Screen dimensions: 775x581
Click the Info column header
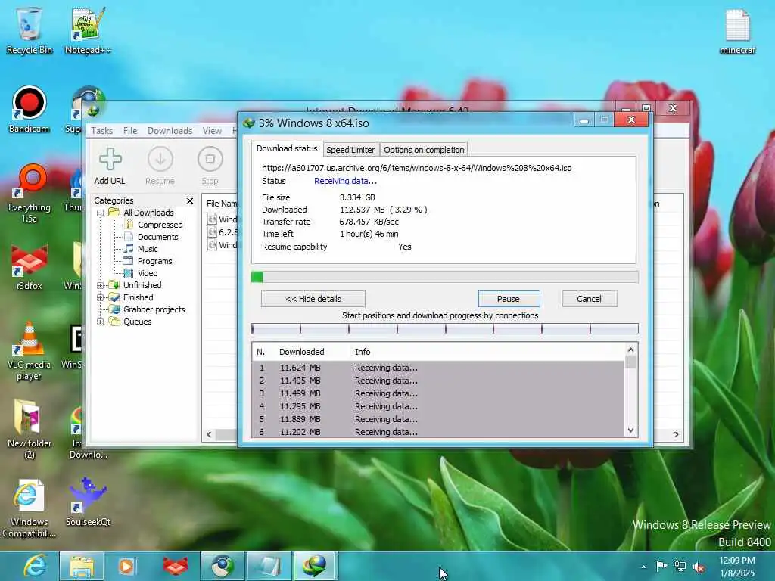[363, 352]
